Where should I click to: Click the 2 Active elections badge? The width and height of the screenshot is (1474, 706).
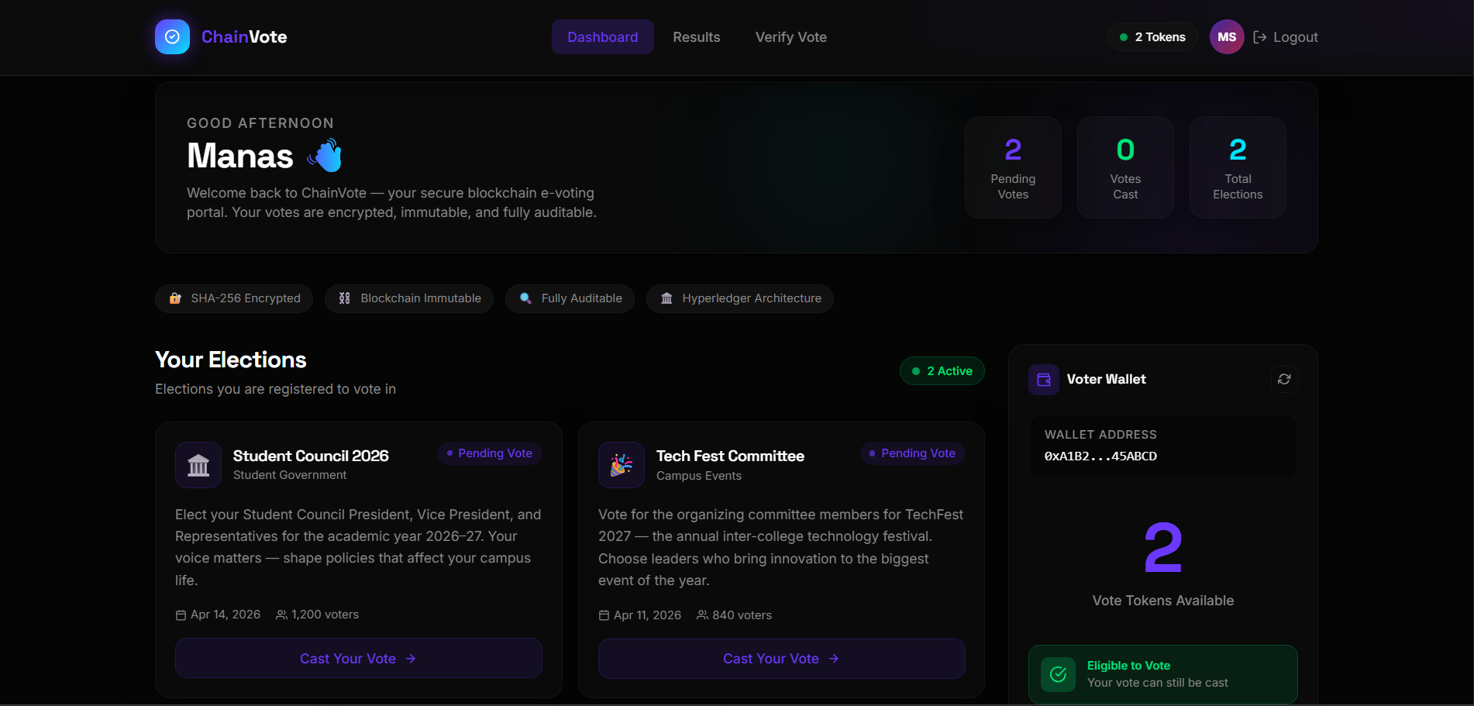click(x=942, y=371)
